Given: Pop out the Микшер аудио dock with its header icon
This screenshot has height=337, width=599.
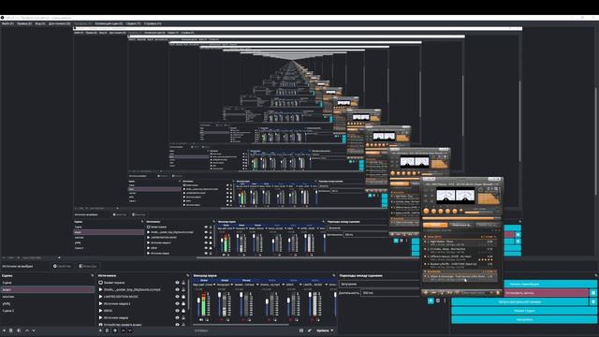Looking at the screenshot, I should [333, 275].
